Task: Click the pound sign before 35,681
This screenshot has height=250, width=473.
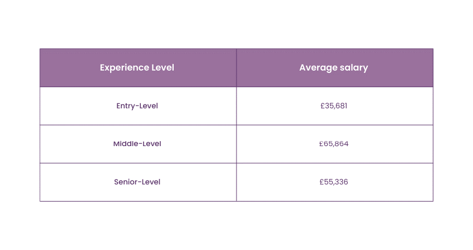Action: pos(323,106)
